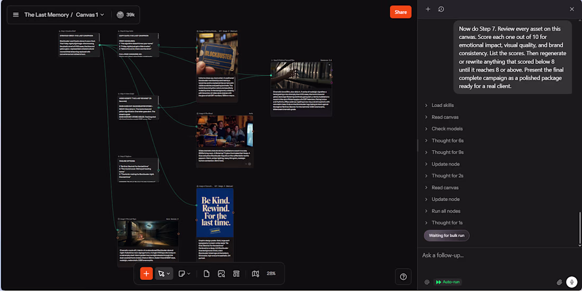
Task: Expand the Thought for 1s step
Action: tap(447, 223)
